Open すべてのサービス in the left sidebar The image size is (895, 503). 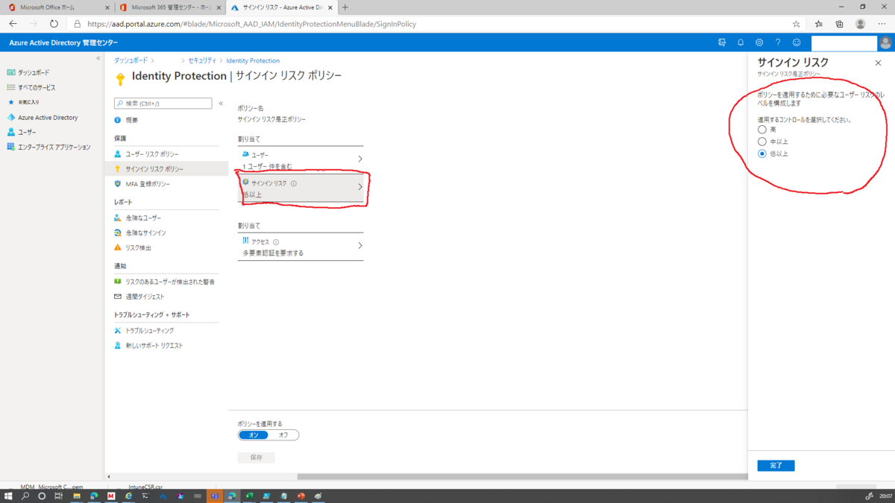tap(37, 87)
